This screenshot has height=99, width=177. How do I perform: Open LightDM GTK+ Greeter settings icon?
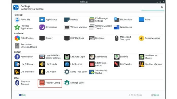[42, 57]
